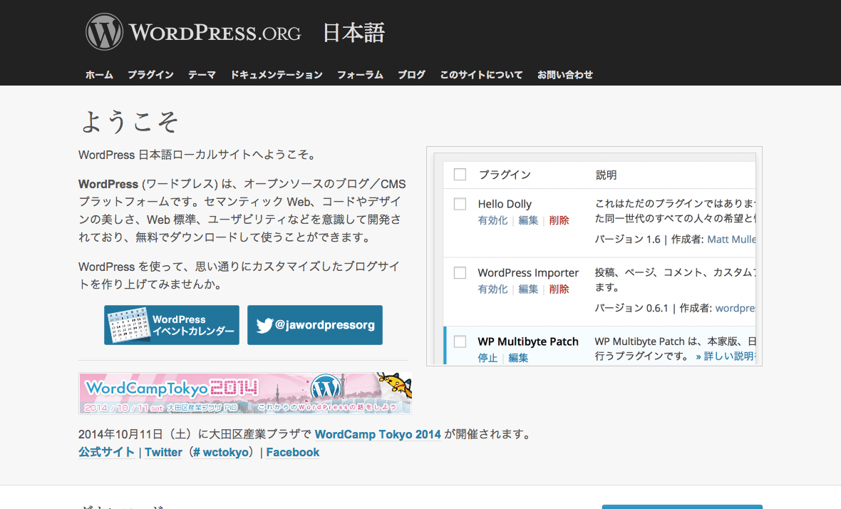The image size is (841, 509).
Task: Click the WordPress Importer plugin name
Action: click(x=528, y=272)
